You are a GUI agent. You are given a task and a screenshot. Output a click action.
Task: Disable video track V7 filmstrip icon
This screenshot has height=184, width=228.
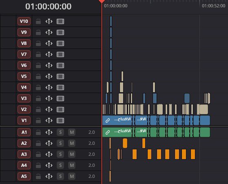tap(60, 55)
